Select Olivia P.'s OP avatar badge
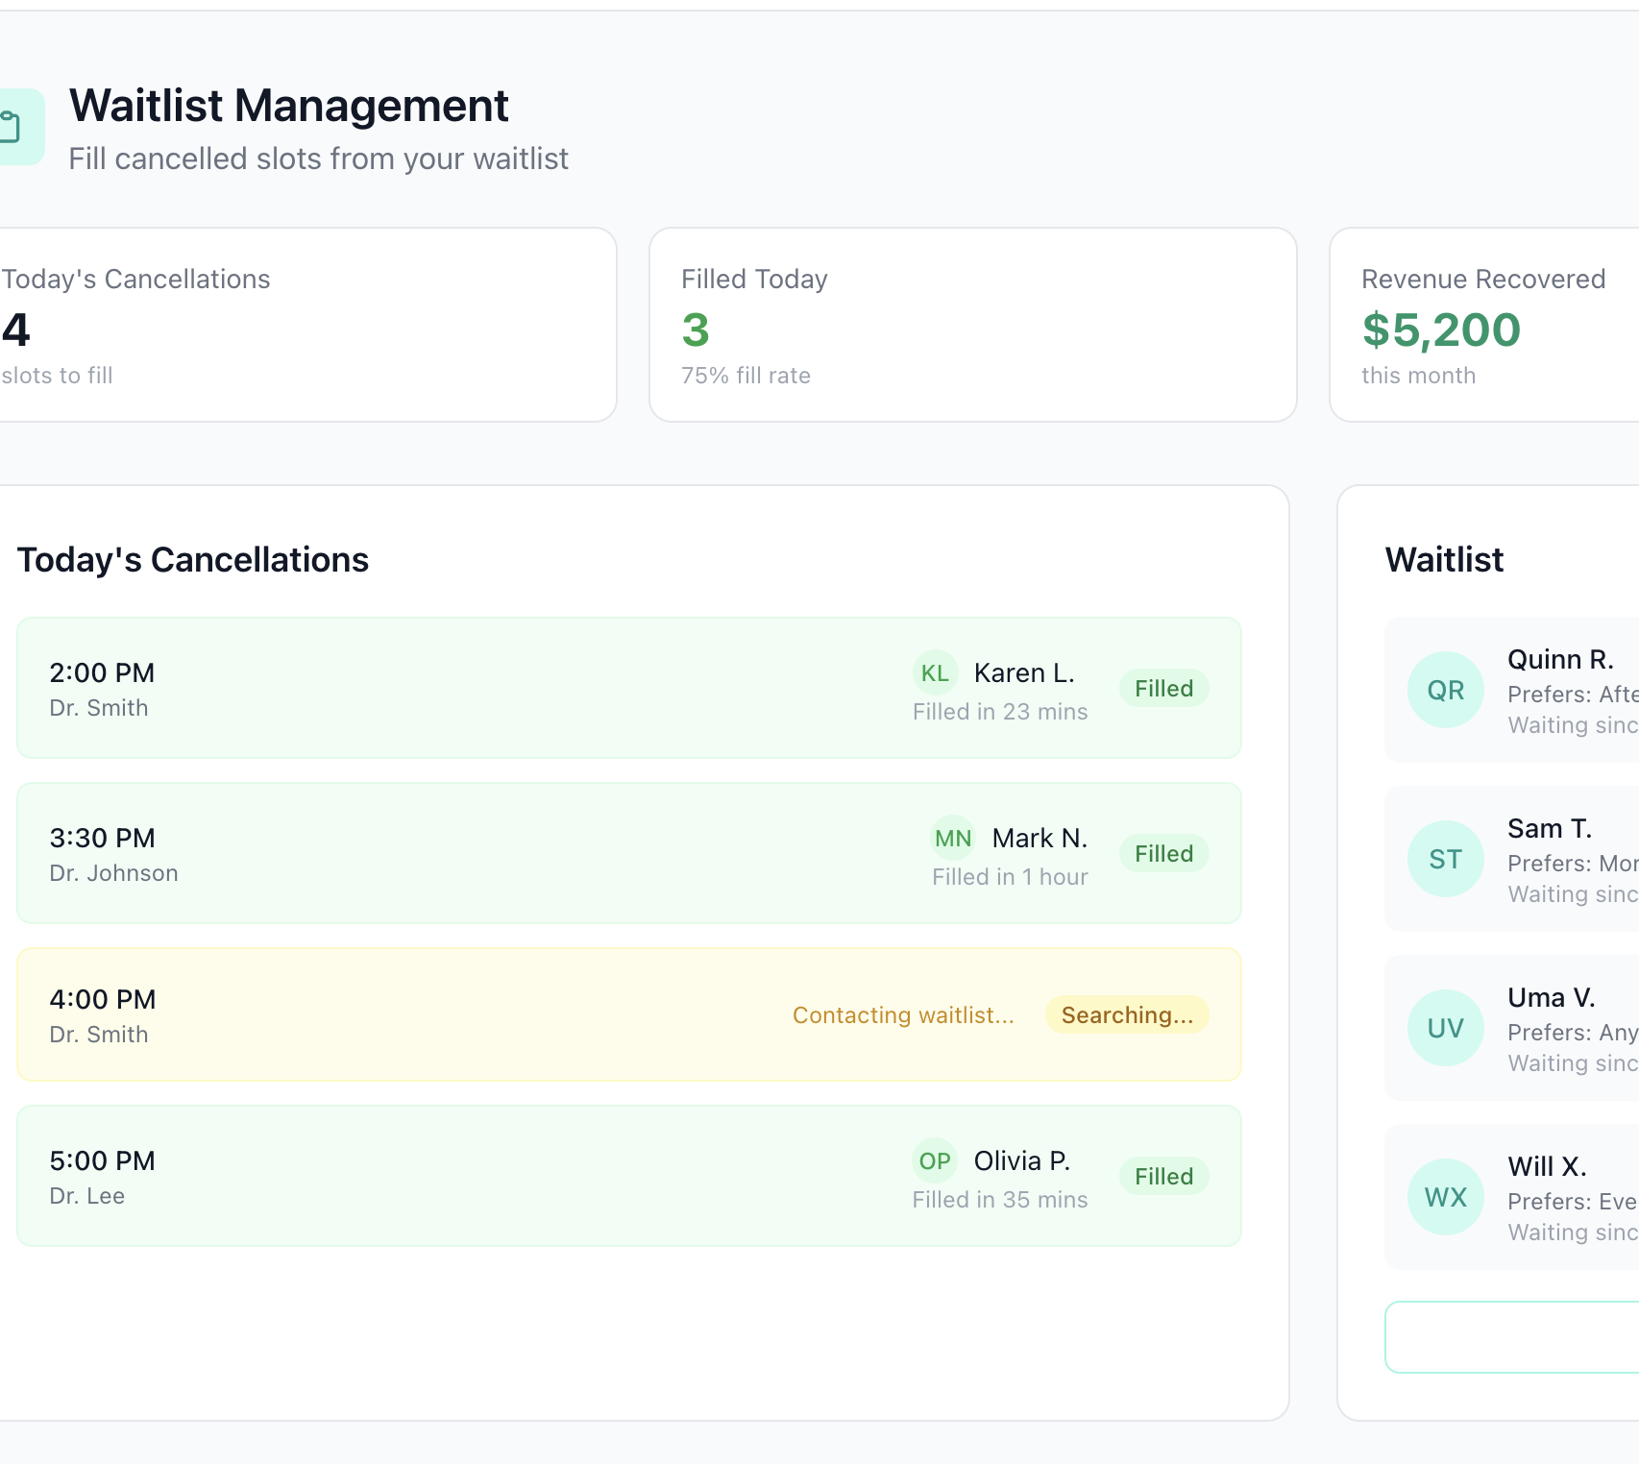The image size is (1639, 1464). [x=933, y=1160]
